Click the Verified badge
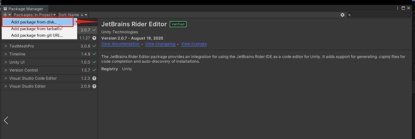Screen dimensions: 415x139 pyautogui.click(x=178, y=24)
